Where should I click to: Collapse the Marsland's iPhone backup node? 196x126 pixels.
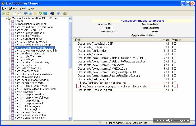pos(6,18)
